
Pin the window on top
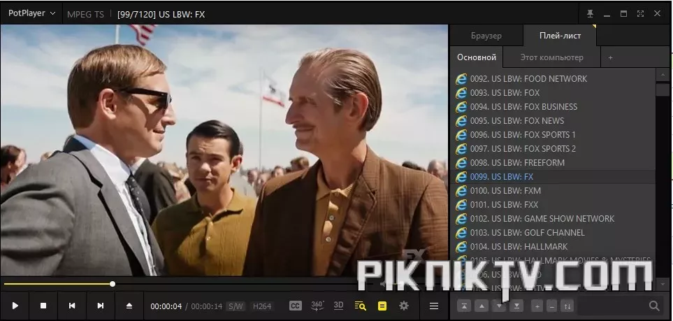pyautogui.click(x=590, y=14)
